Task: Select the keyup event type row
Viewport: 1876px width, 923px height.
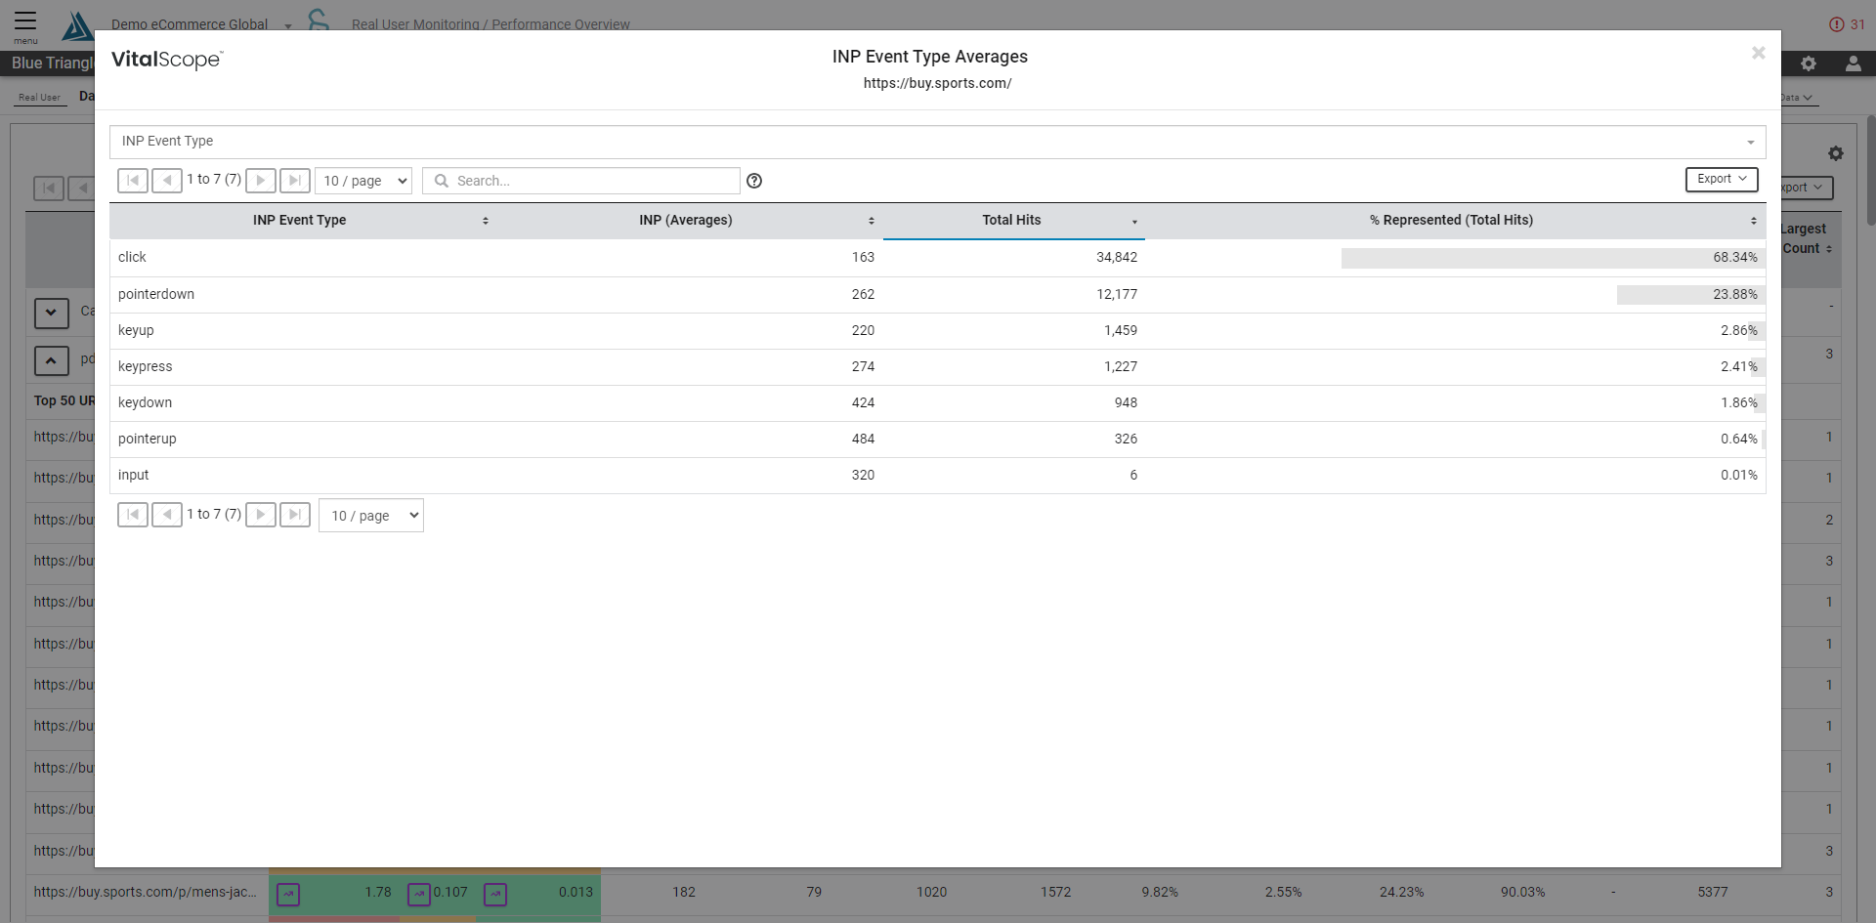Action: [938, 331]
